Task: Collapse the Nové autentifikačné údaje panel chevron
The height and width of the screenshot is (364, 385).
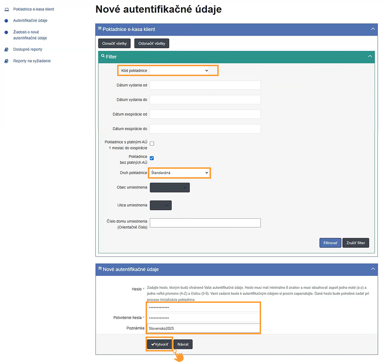Action: (x=372, y=269)
